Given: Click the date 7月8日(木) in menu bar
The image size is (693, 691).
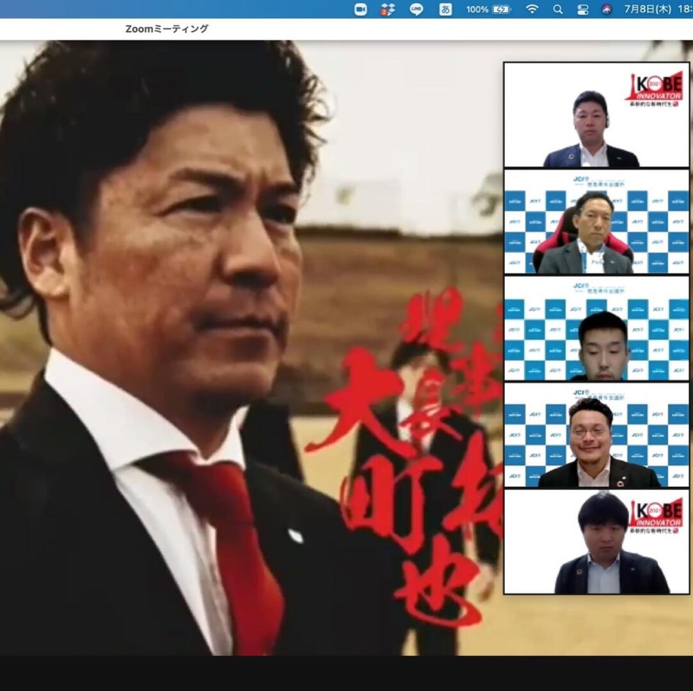Looking at the screenshot, I should click(651, 9).
